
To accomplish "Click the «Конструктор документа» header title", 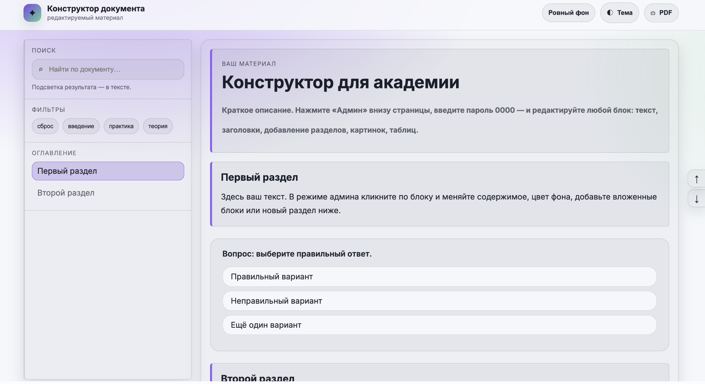I will tap(96, 9).
